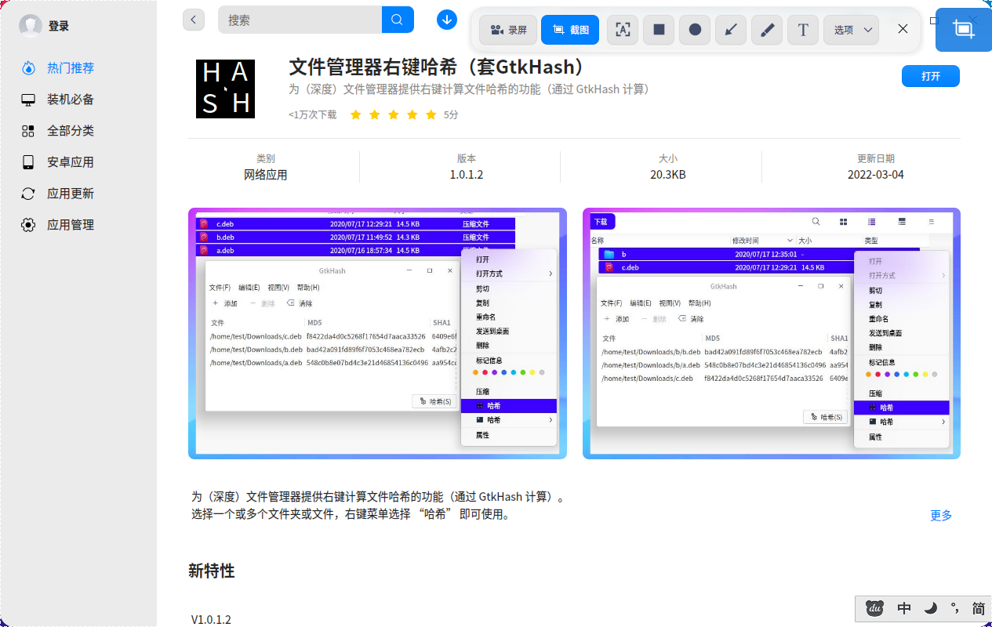Select the arrow annotation tool
This screenshot has width=992, height=627.
pos(730,29)
